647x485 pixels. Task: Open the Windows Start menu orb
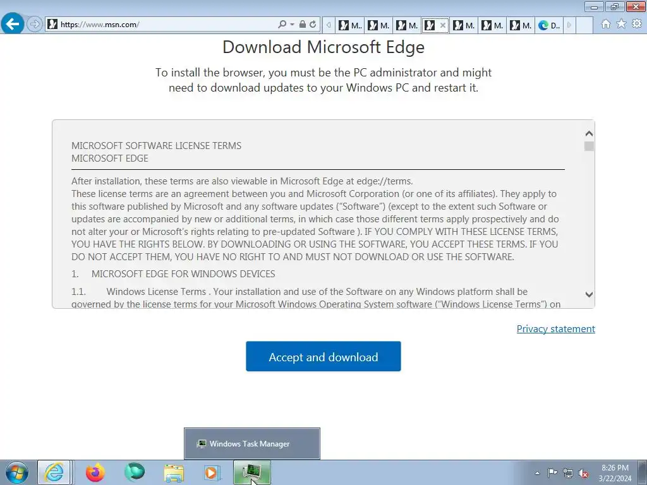[17, 472]
